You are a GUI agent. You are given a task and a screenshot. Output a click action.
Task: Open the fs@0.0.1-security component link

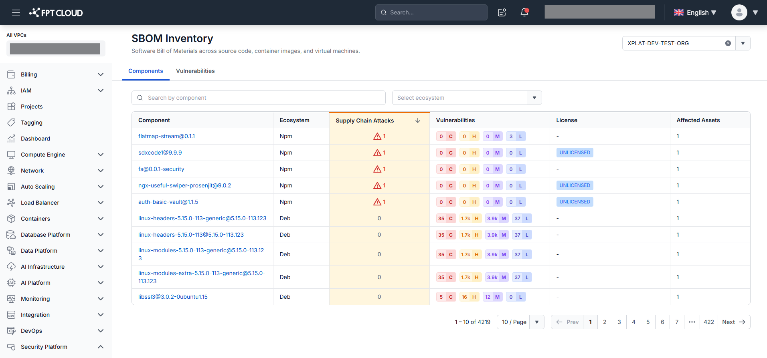coord(161,169)
